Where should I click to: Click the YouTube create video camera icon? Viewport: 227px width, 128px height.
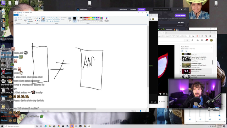198,40
